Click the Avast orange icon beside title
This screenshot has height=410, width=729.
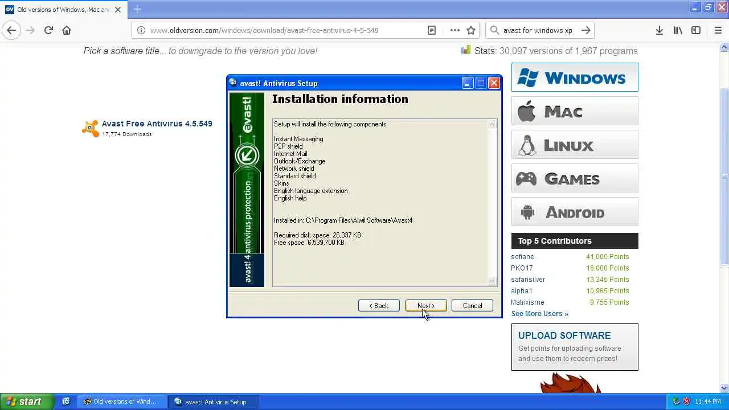(x=90, y=128)
